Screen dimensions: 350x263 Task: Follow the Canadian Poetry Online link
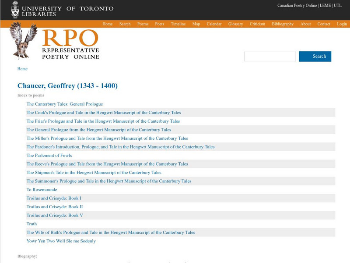297,5
